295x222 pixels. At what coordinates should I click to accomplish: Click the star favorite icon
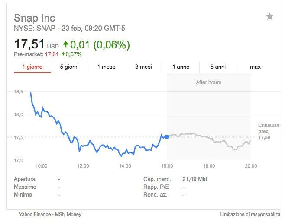pos(269,16)
